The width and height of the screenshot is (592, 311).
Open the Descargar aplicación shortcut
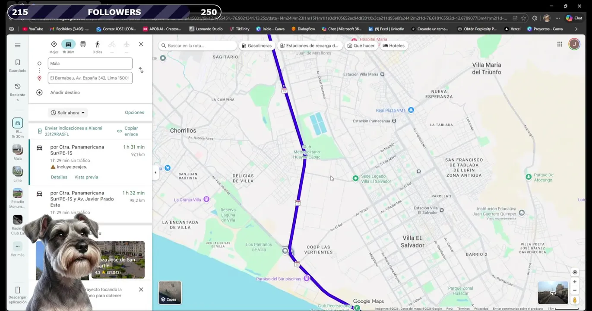(18, 295)
